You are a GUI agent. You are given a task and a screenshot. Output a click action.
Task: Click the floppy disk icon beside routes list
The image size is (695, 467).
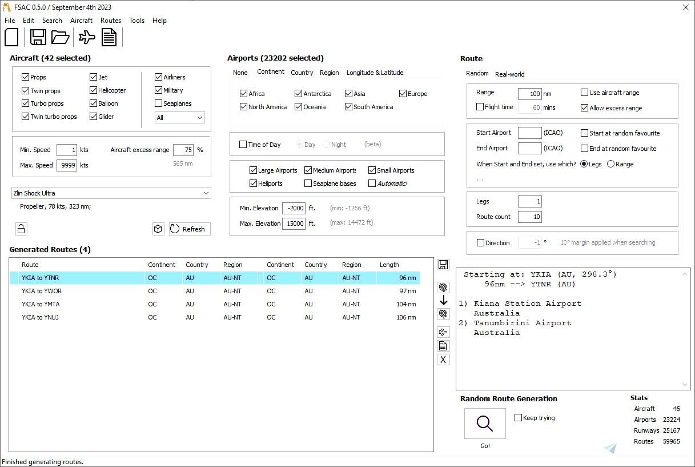point(443,265)
